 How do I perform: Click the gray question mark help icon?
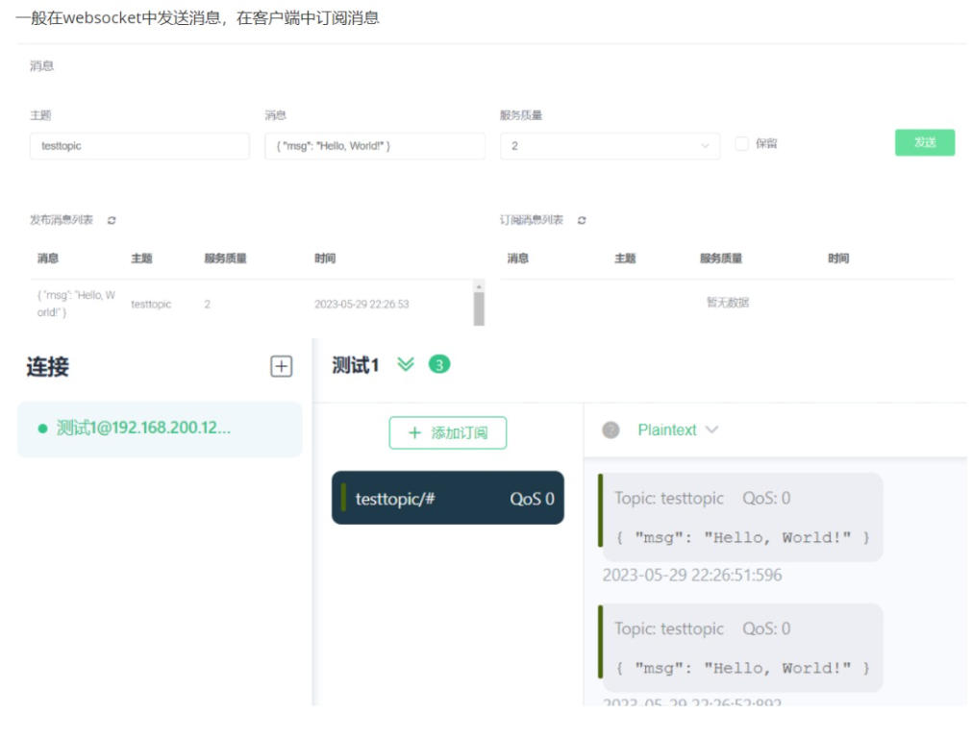(611, 430)
